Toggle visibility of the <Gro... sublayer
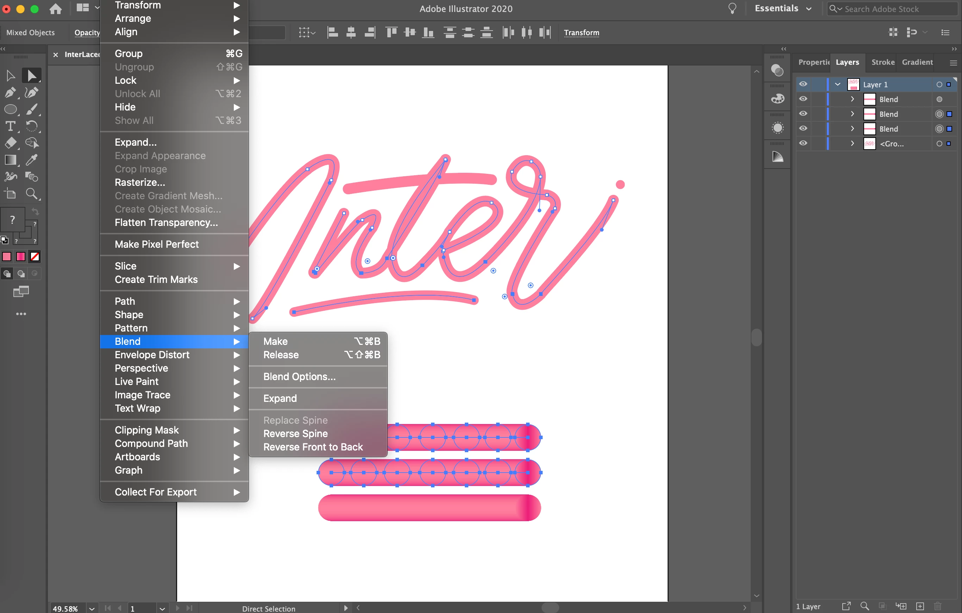The width and height of the screenshot is (962, 613). 803,143
